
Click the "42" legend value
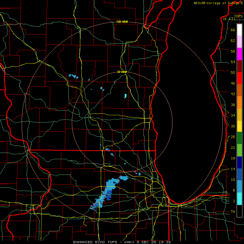pyautogui.click(x=233, y=94)
